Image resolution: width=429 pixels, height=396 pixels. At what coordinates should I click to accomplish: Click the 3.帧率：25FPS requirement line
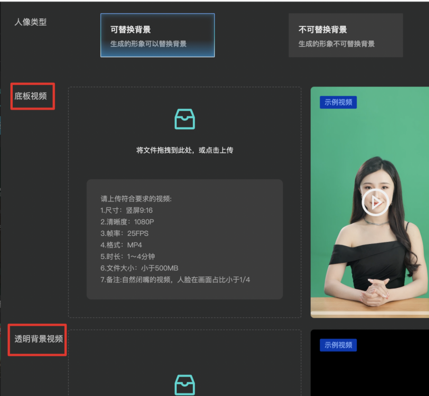(x=125, y=234)
